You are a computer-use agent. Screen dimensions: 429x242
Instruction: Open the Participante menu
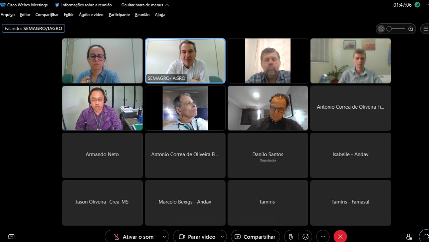pyautogui.click(x=119, y=15)
